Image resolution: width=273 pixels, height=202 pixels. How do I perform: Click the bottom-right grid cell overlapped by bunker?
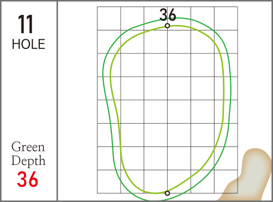pyautogui.click(x=226, y=181)
